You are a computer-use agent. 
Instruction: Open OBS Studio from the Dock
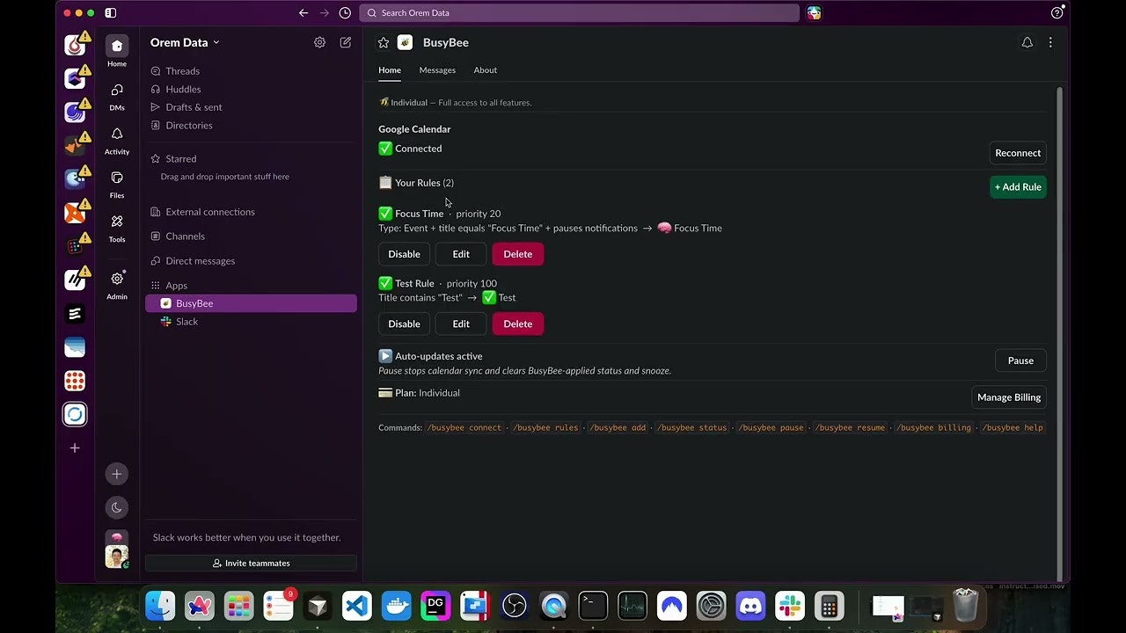(x=514, y=605)
